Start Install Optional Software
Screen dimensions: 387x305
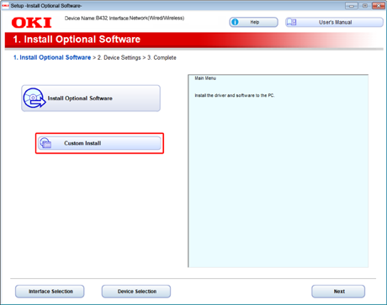pyautogui.click(x=91, y=98)
